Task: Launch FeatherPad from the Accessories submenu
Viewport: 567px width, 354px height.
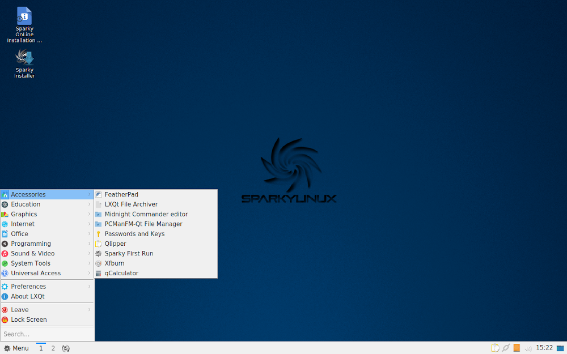Action: pyautogui.click(x=156, y=194)
